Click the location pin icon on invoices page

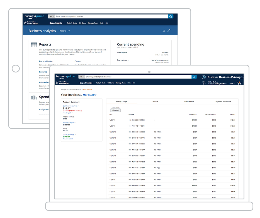point(57,83)
